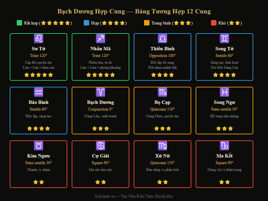Click the star rating on Bạch Dương card
268x201 pixels.
point(100,128)
